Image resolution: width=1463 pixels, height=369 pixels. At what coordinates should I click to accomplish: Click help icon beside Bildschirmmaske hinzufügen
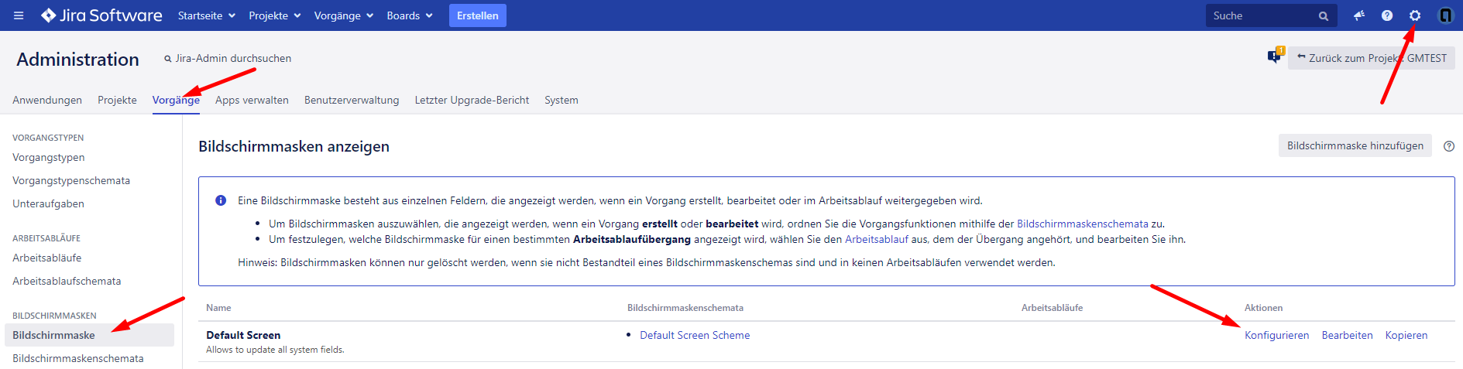(1448, 146)
